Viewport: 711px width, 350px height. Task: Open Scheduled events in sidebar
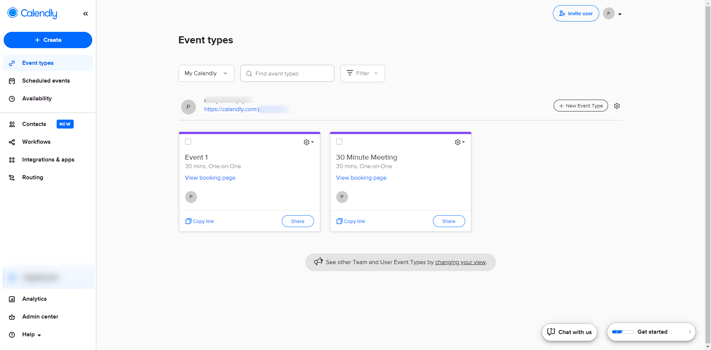[x=48, y=81]
